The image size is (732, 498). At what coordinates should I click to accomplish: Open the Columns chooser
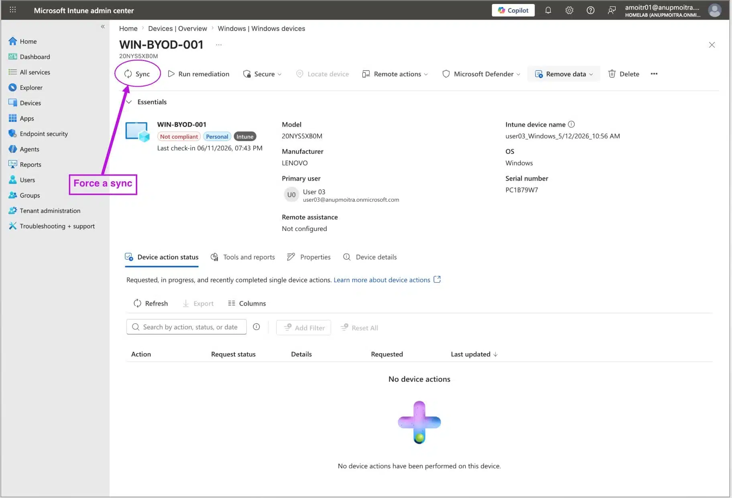click(247, 304)
